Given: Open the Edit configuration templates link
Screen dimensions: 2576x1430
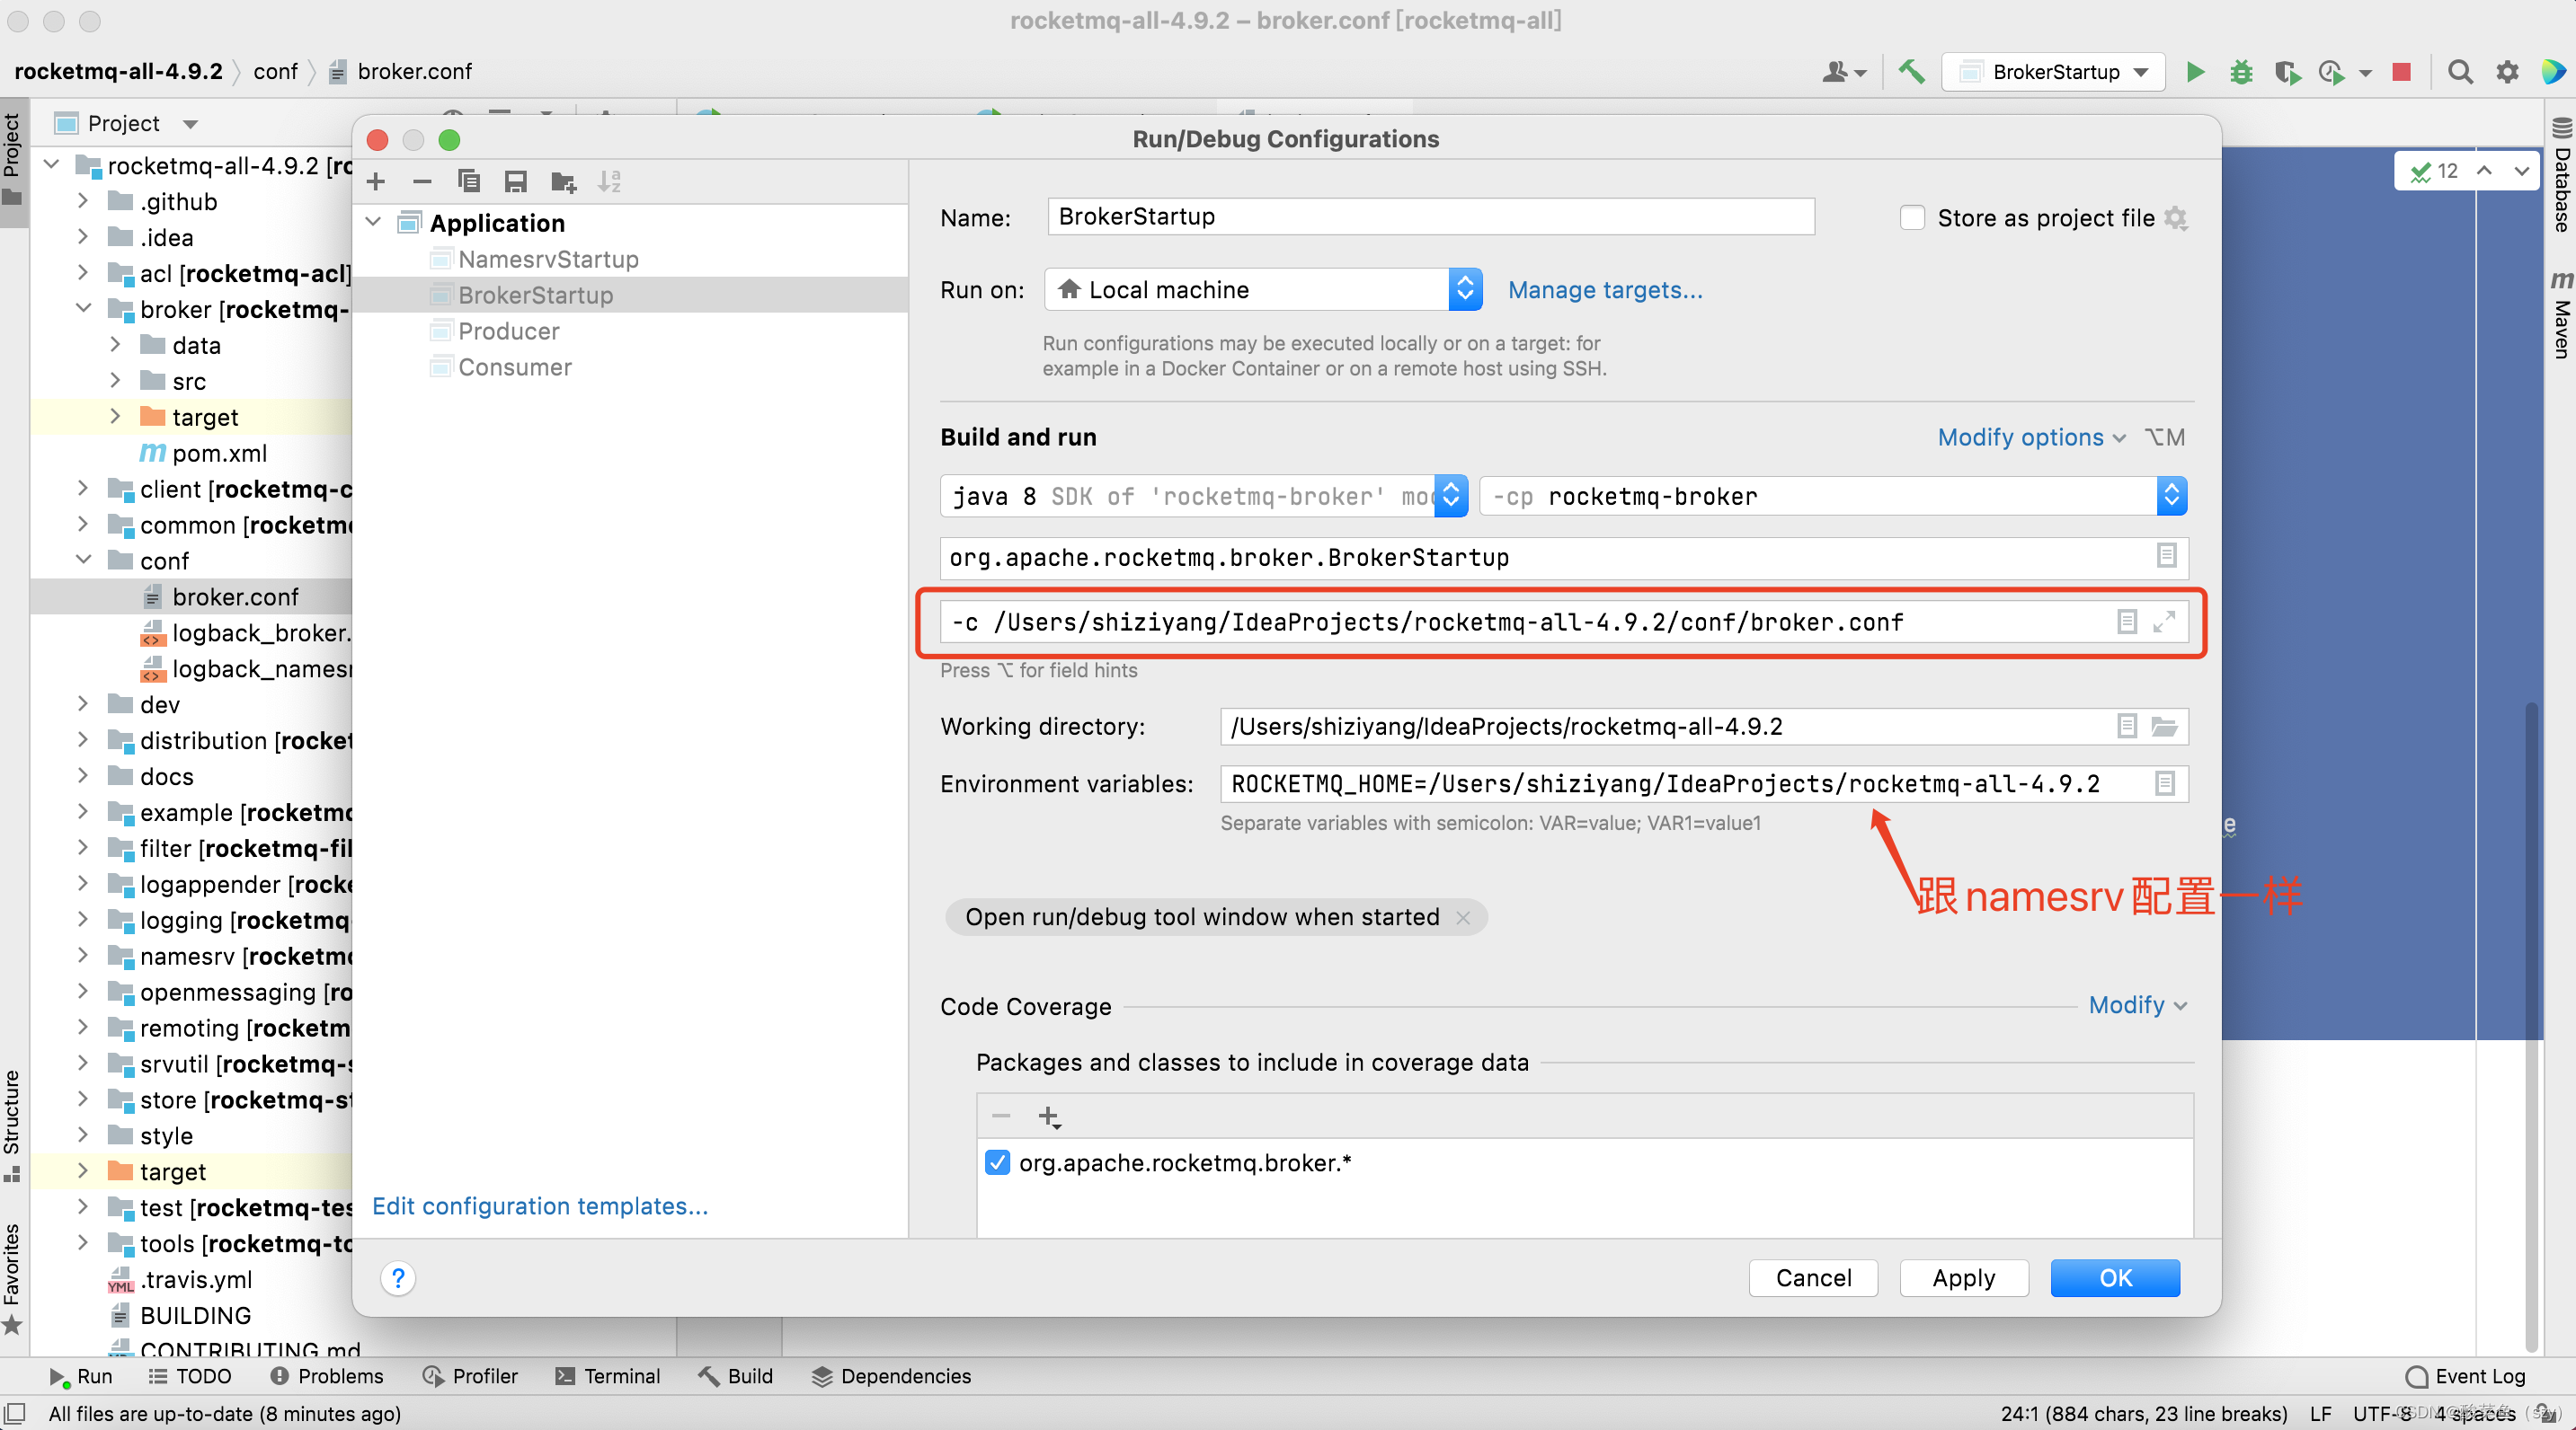Looking at the screenshot, I should [540, 1206].
